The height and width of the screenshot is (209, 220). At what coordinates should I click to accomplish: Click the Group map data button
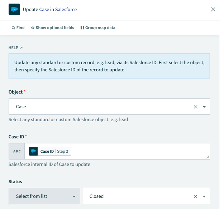tap(98, 28)
